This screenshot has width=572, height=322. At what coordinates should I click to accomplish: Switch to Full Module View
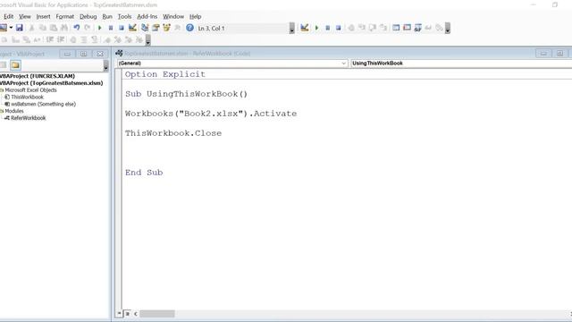[127, 314]
